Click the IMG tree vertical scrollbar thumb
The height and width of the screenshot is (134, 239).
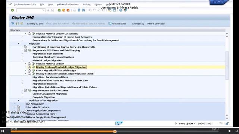tap(227, 66)
